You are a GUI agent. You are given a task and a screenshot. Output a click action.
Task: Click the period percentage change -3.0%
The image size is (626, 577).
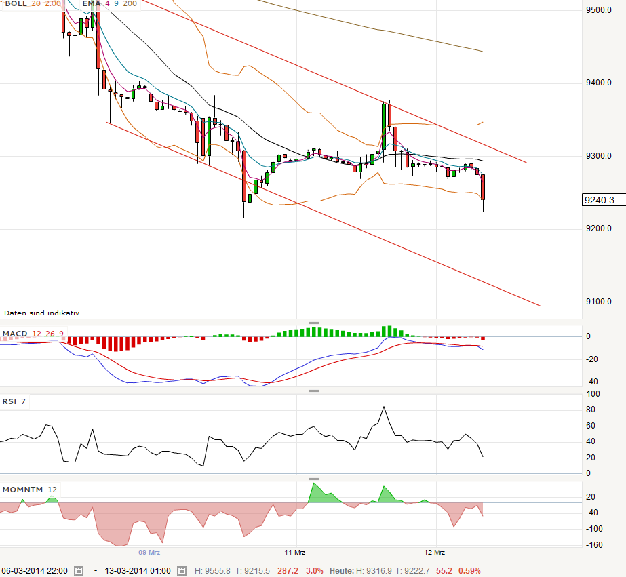click(313, 571)
